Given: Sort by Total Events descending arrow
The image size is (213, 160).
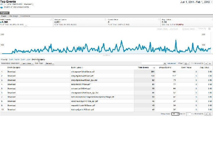Looking at the screenshot, I should pyautogui.click(x=154, y=68).
